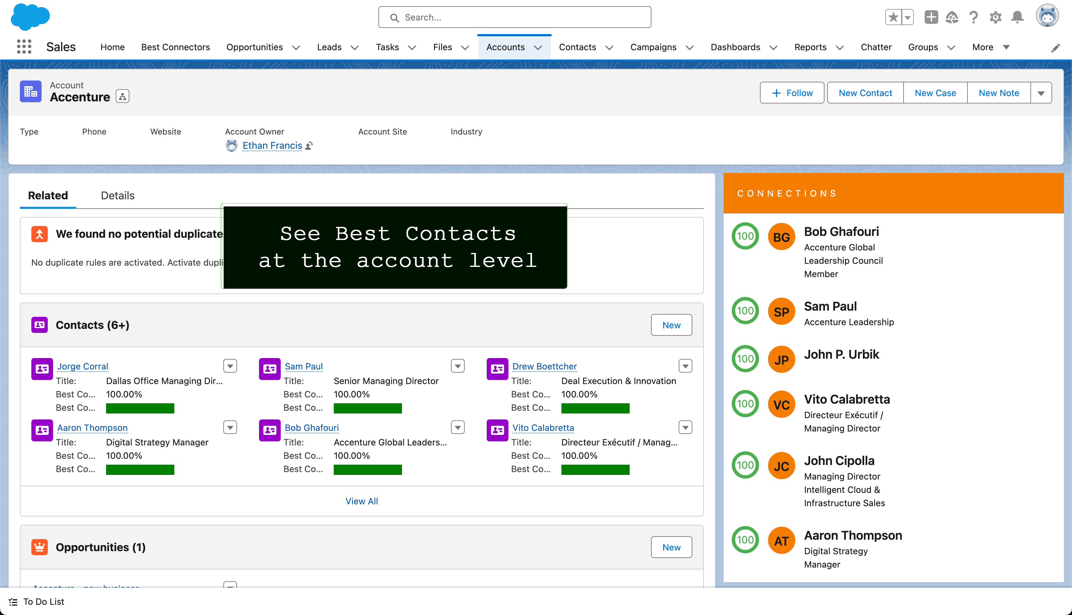Screen dimensions: 1072x615
Task: Show more account actions dropdown
Action: point(1041,93)
